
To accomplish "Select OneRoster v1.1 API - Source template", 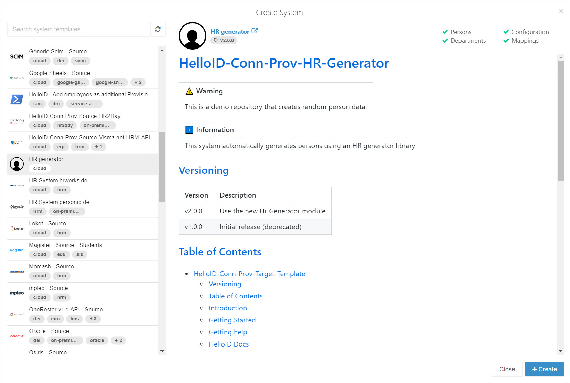I will (x=83, y=315).
